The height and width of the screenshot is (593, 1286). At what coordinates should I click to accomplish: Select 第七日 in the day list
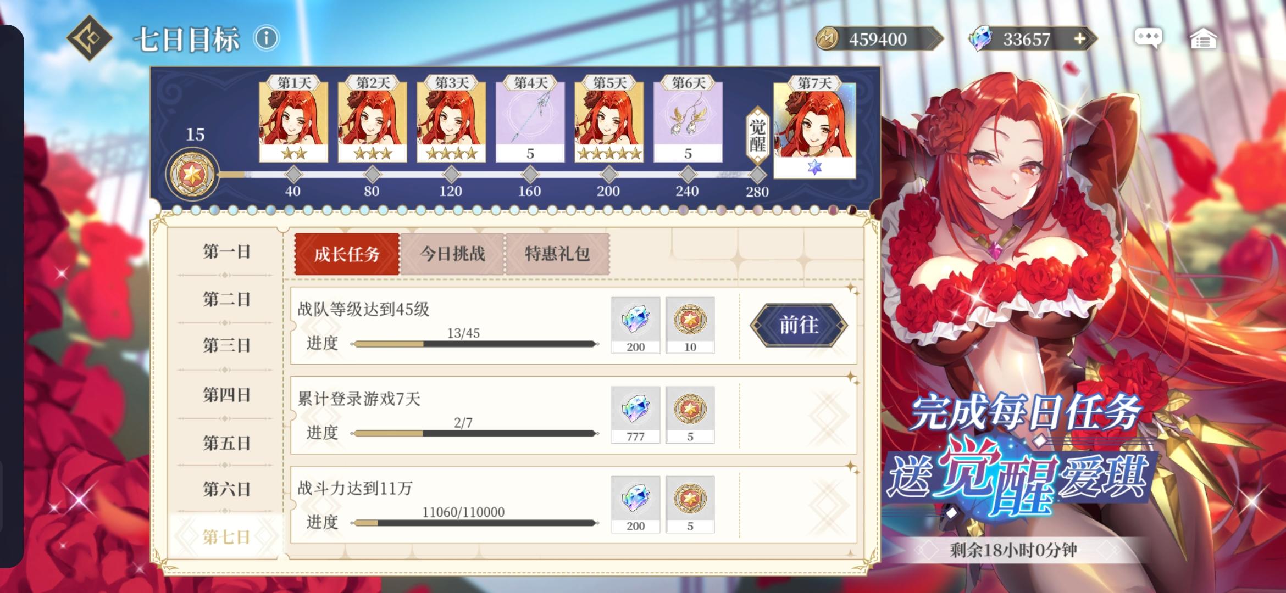[226, 536]
